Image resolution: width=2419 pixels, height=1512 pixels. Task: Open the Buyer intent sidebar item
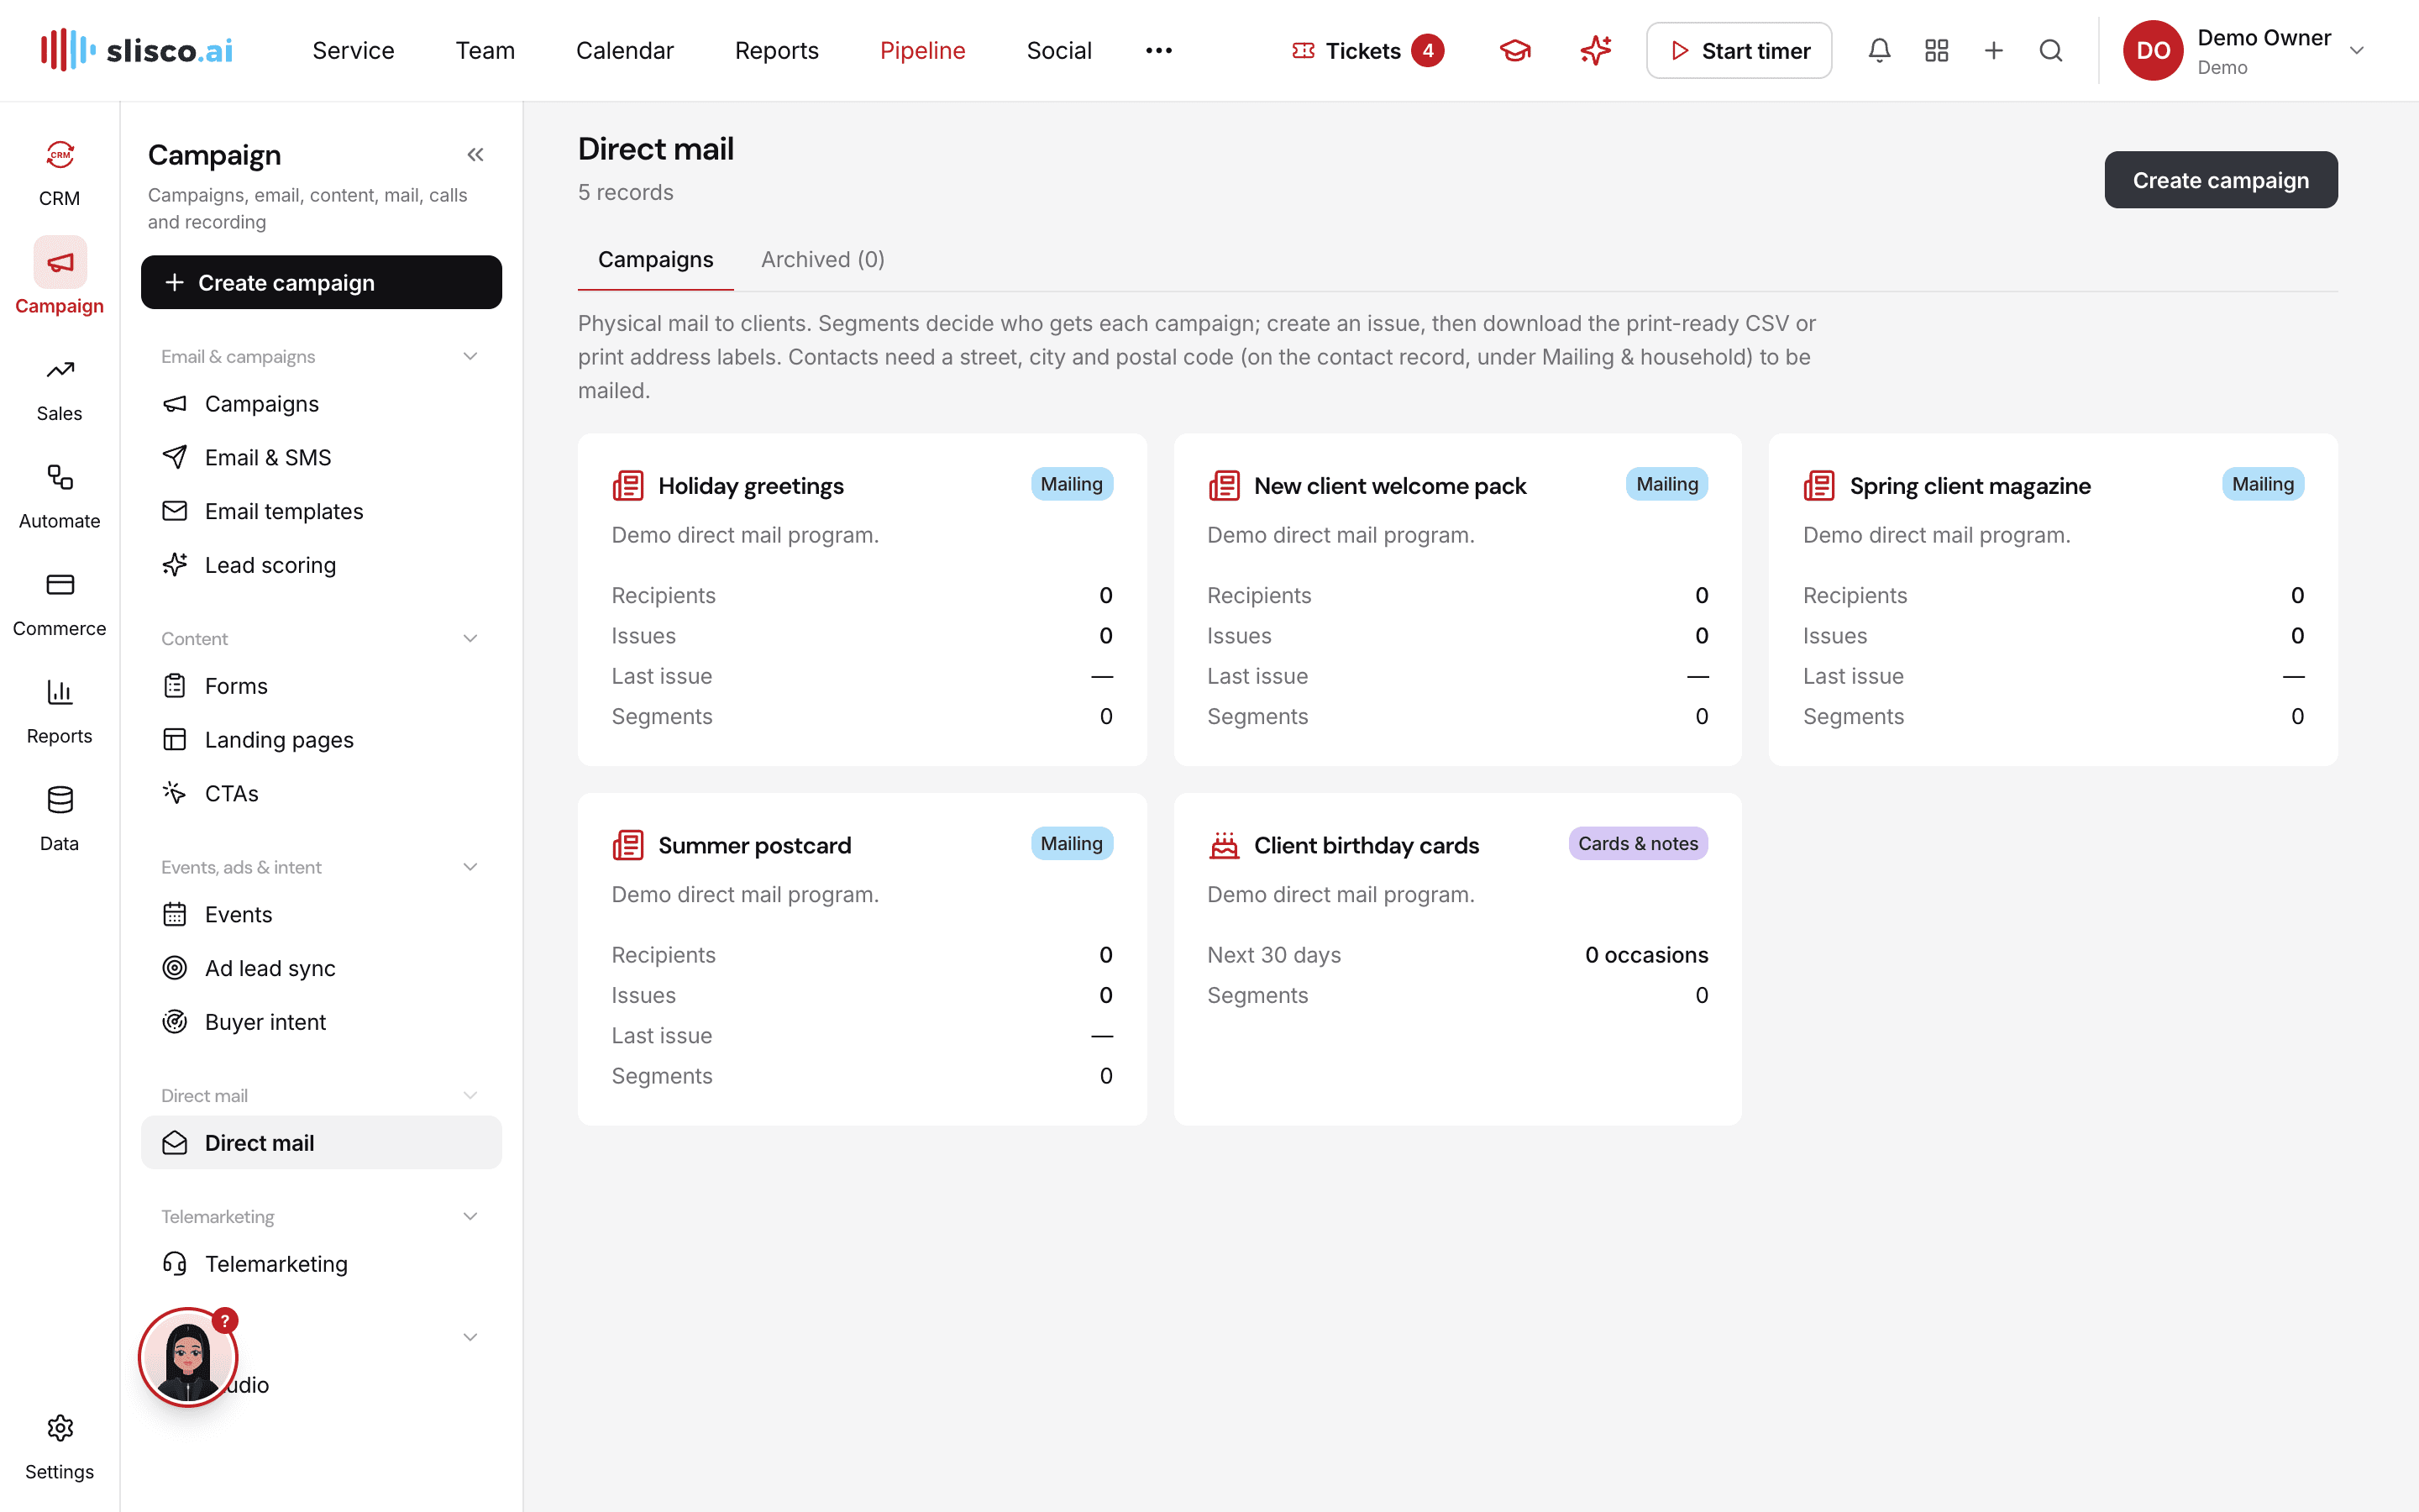point(321,1022)
